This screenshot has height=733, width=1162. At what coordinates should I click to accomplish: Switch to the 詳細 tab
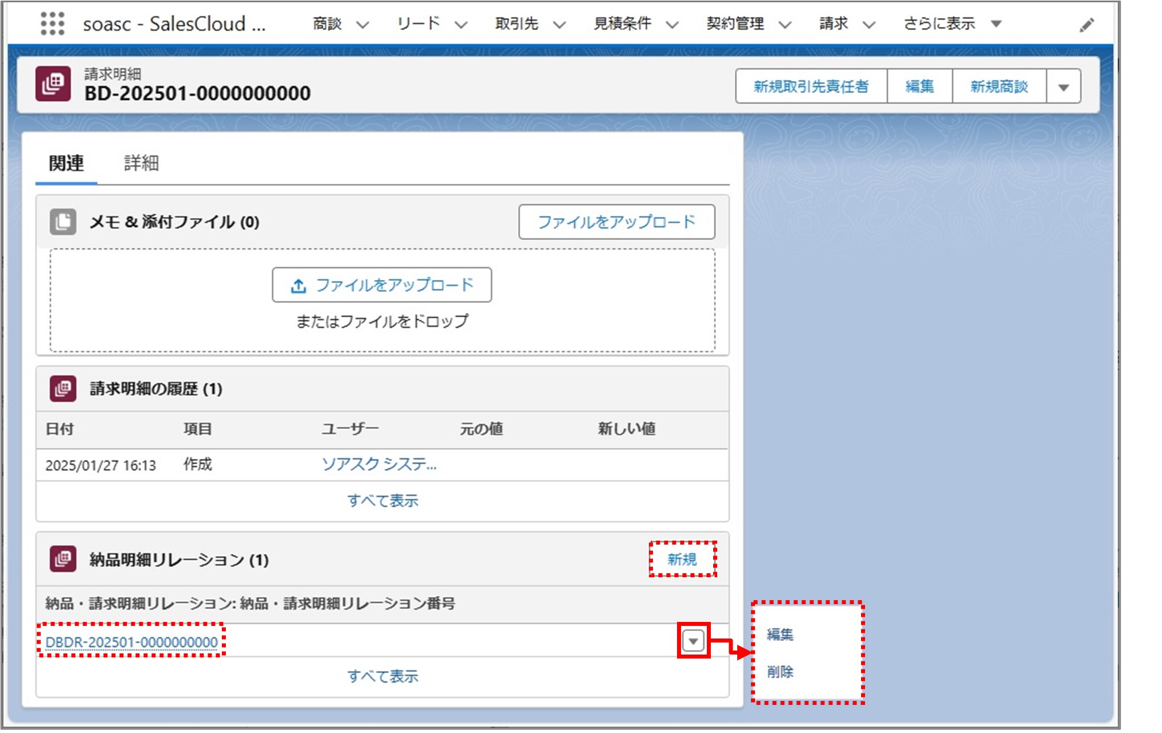tap(141, 163)
